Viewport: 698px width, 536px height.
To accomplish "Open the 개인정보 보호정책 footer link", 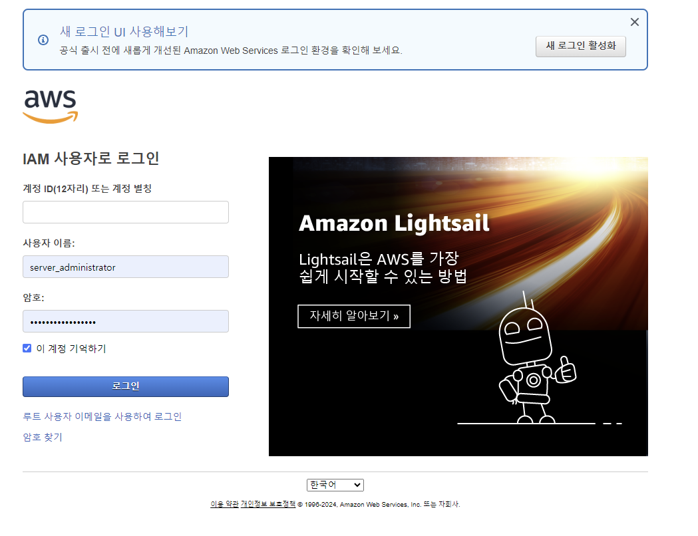I will (268, 504).
